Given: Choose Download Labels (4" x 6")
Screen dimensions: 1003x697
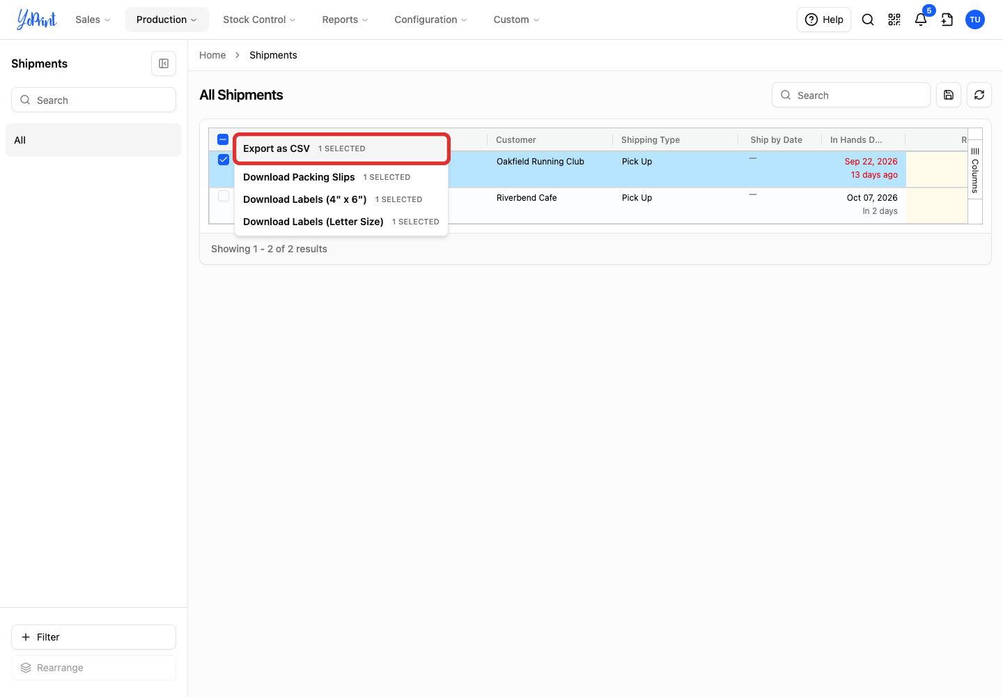Looking at the screenshot, I should 341,199.
